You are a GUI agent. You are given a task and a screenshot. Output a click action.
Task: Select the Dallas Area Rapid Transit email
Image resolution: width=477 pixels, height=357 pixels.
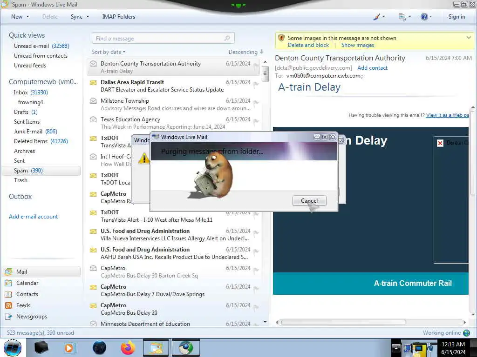point(173,86)
